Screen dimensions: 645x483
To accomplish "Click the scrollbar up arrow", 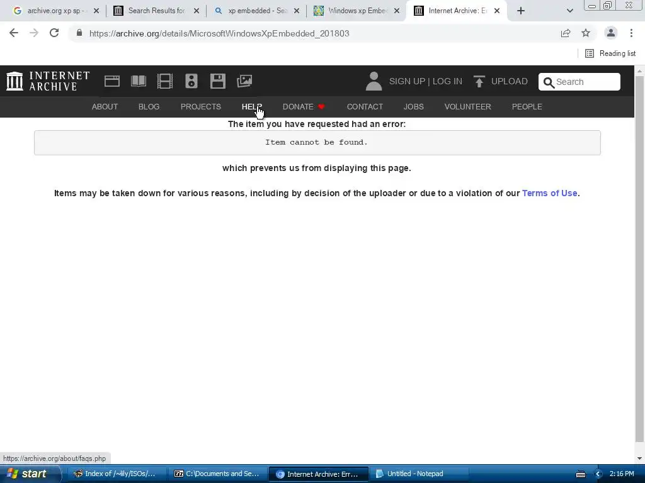I will tap(640, 70).
